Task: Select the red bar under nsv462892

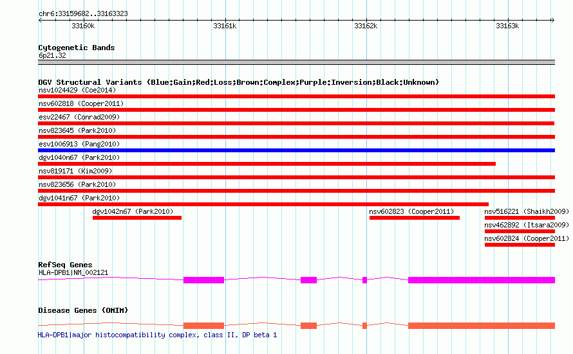Action: (520, 231)
